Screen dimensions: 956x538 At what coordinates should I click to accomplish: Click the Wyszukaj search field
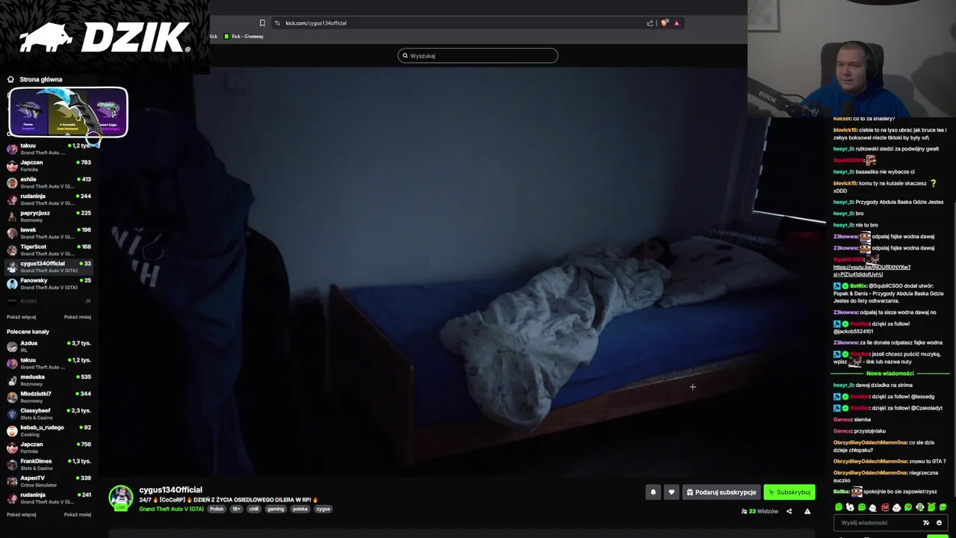click(x=478, y=55)
